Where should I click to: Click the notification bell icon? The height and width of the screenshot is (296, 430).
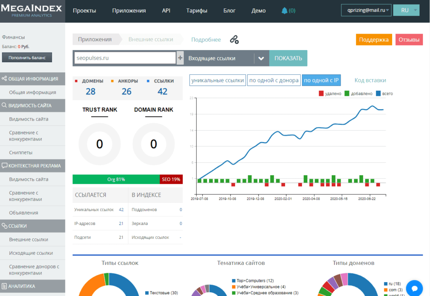[284, 11]
